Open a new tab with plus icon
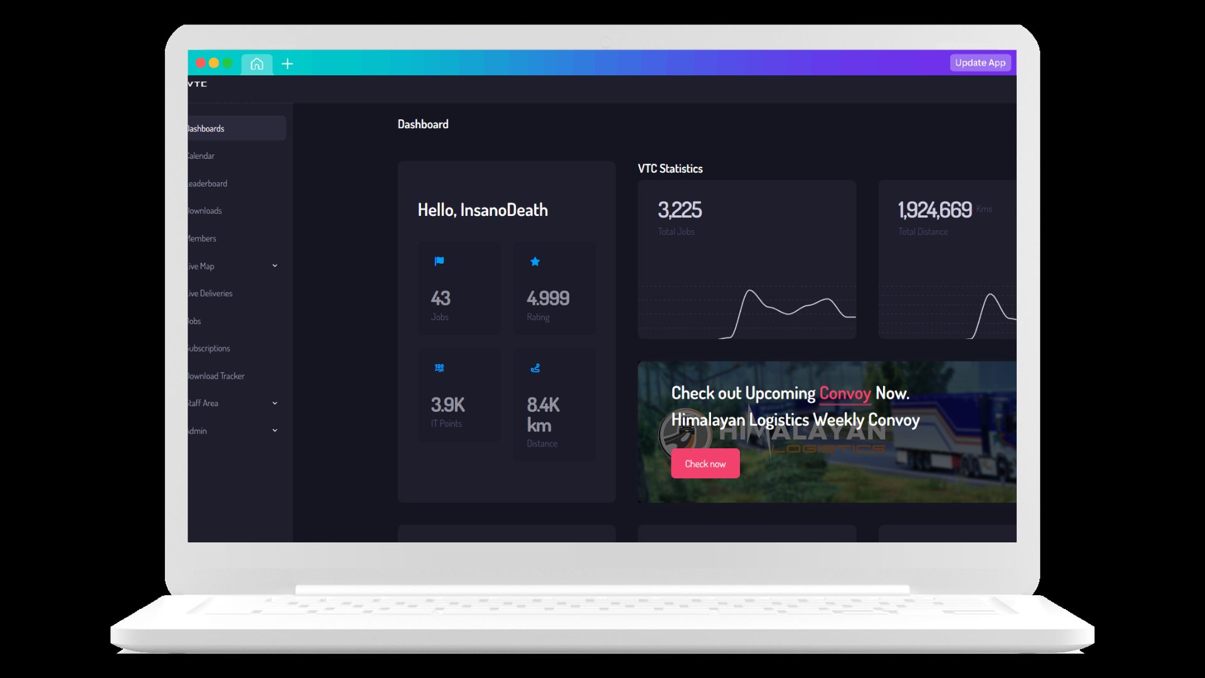1205x678 pixels. point(287,63)
